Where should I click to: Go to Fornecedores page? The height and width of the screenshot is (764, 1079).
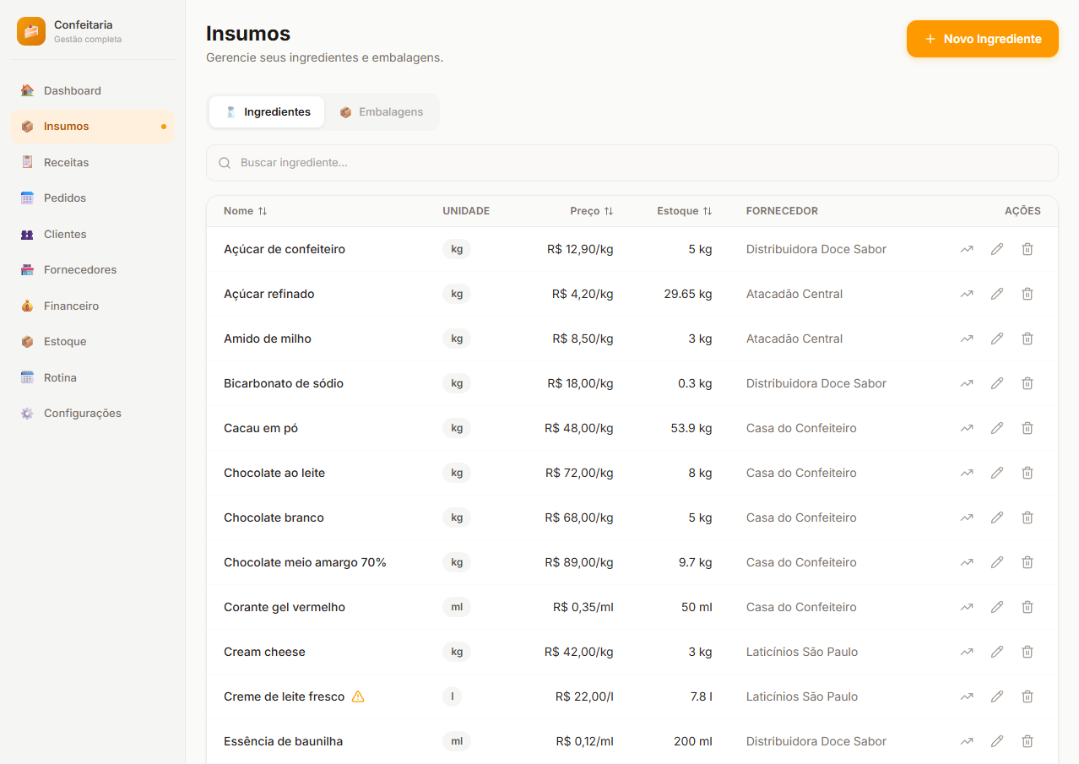coord(80,270)
